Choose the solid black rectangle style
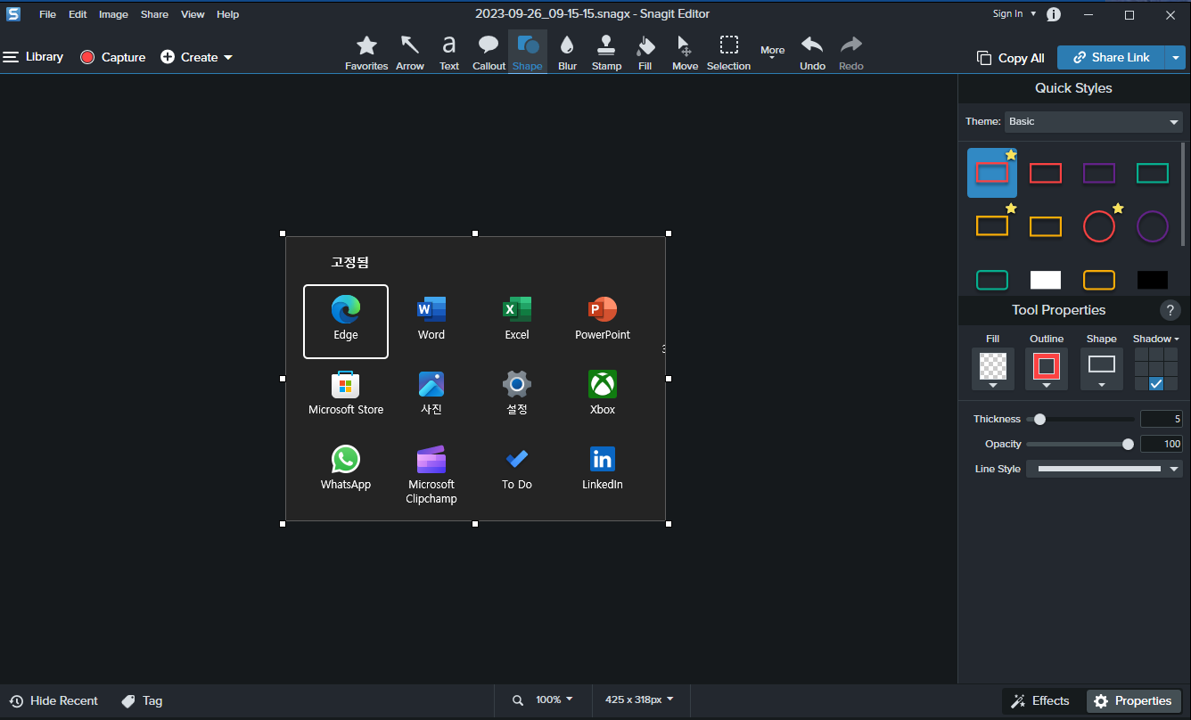The height and width of the screenshot is (720, 1191). [1153, 280]
